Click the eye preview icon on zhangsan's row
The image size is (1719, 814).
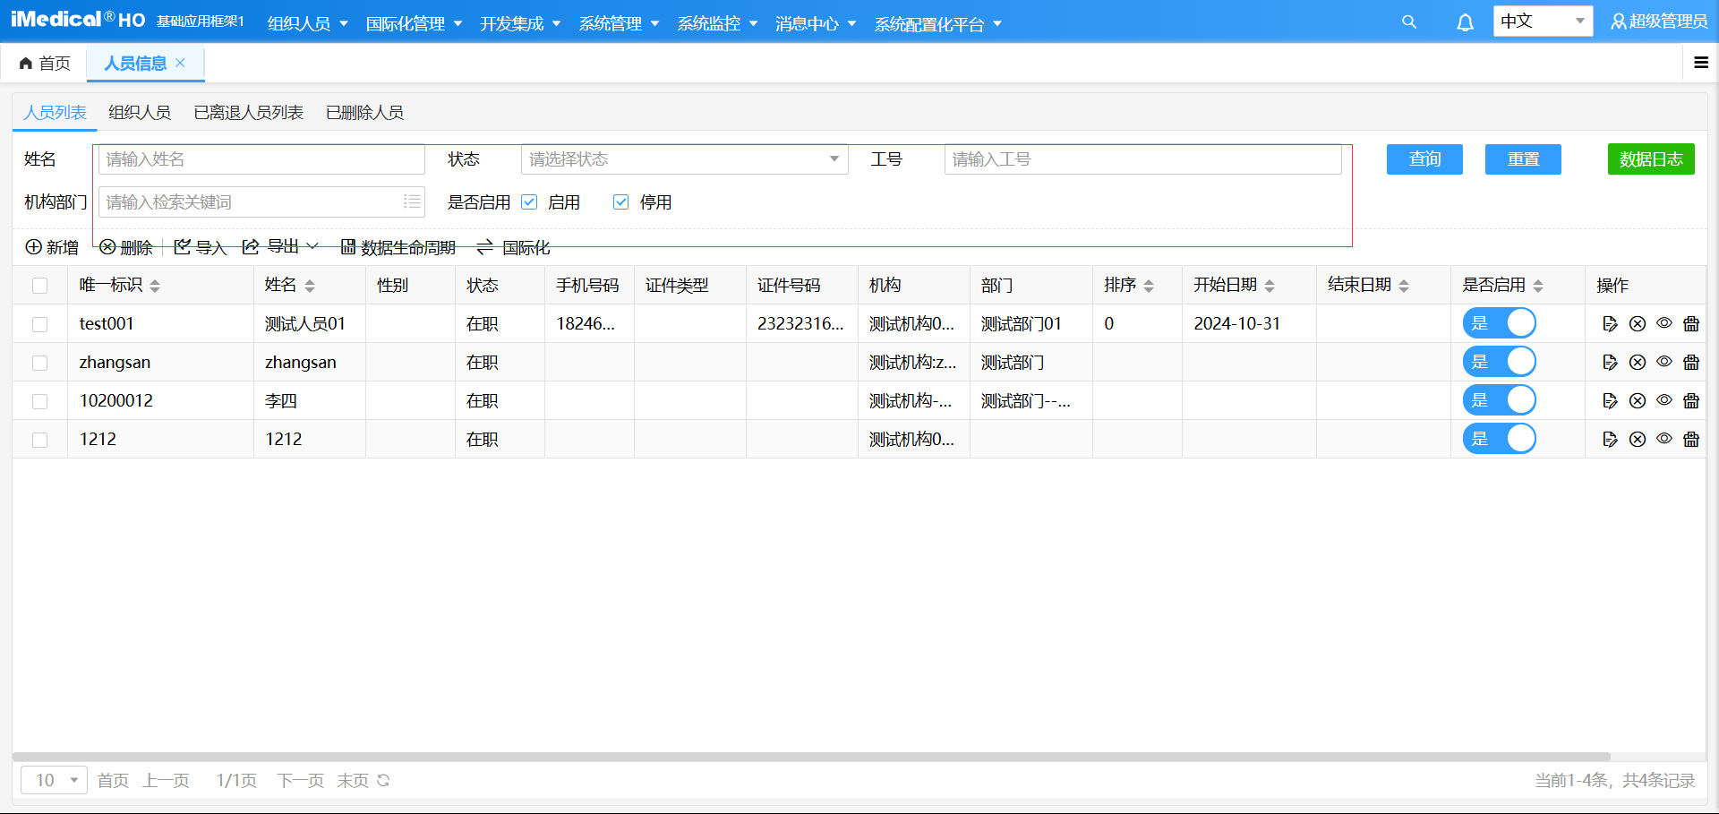click(1664, 362)
